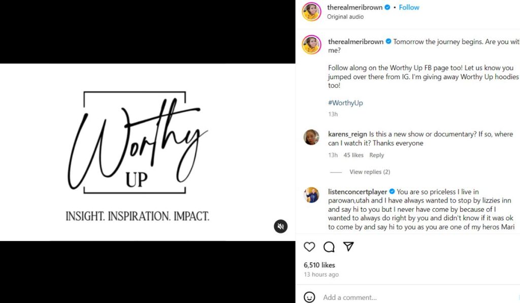The image size is (520, 303).
Task: Open comments with the speech bubble icon
Action: pos(329,247)
